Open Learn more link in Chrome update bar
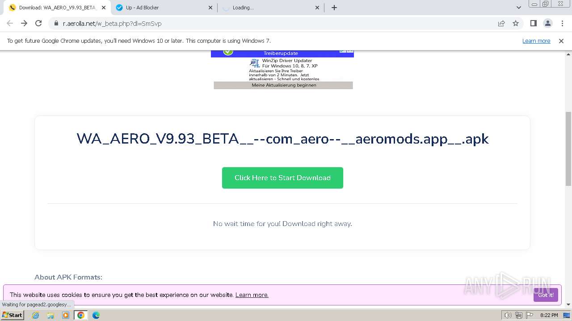 [536, 41]
